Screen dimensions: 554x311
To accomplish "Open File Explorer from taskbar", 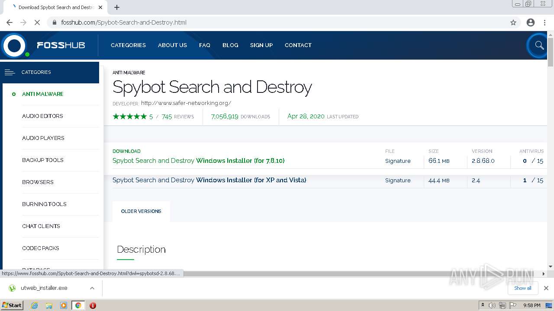I will coord(49,305).
